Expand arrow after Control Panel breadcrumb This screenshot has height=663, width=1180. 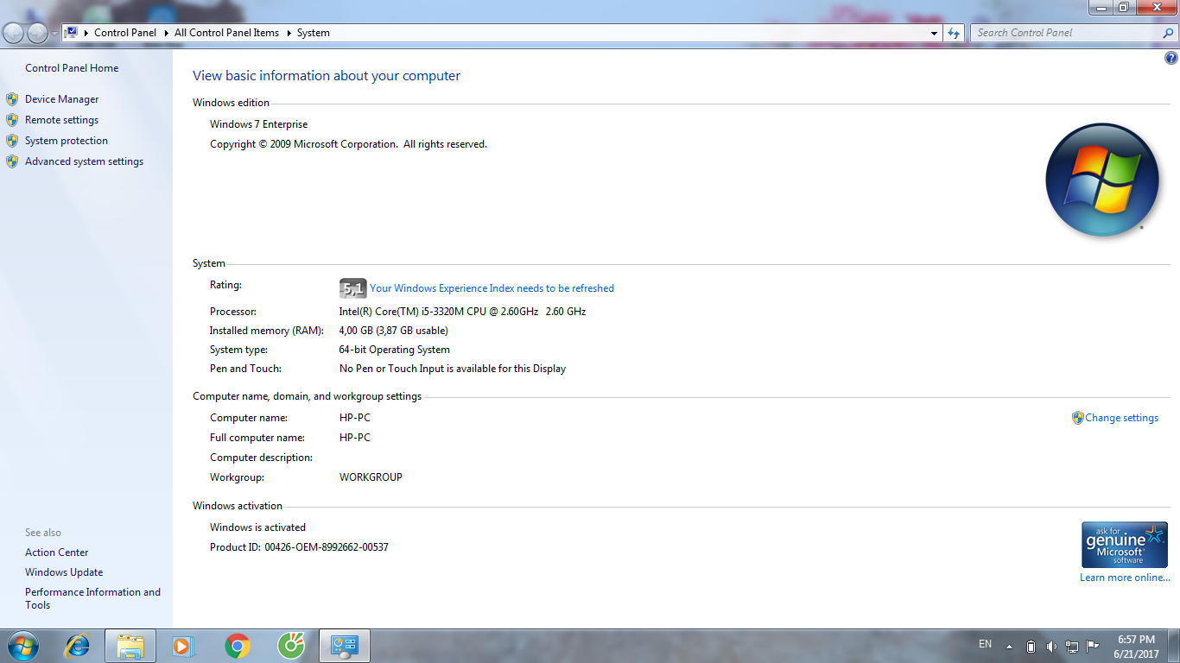166,33
